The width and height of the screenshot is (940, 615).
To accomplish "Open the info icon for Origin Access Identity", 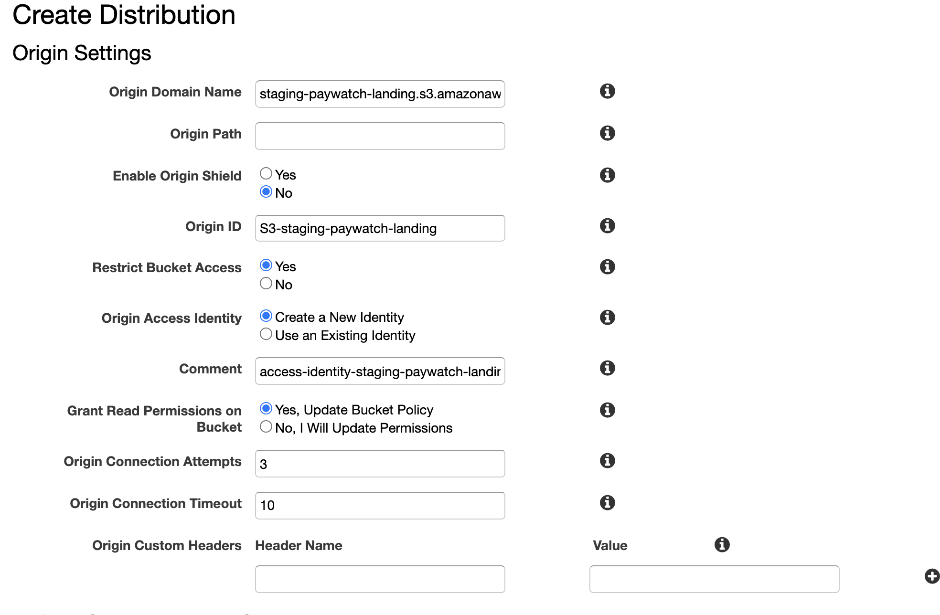I will (607, 317).
